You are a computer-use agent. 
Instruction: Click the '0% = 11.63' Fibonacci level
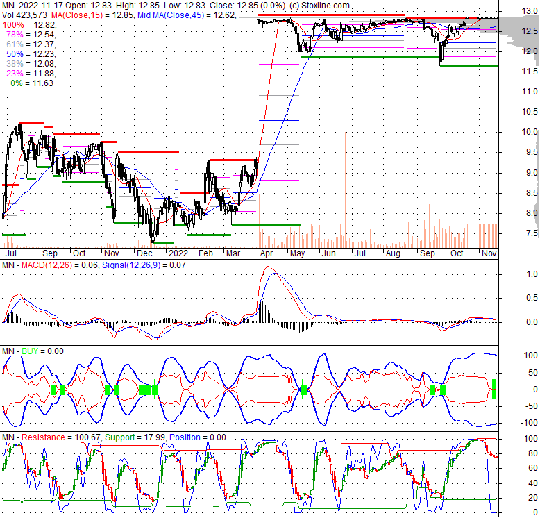(x=32, y=83)
